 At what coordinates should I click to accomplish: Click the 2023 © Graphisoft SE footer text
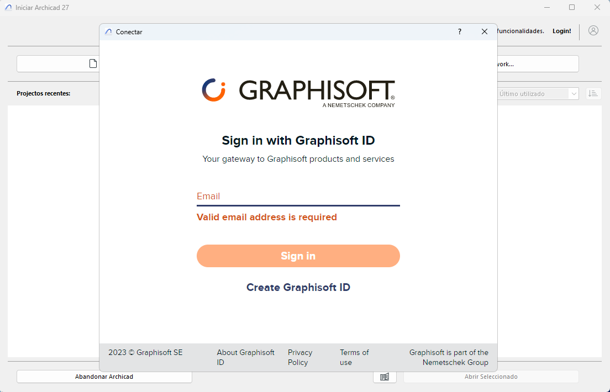click(x=145, y=352)
